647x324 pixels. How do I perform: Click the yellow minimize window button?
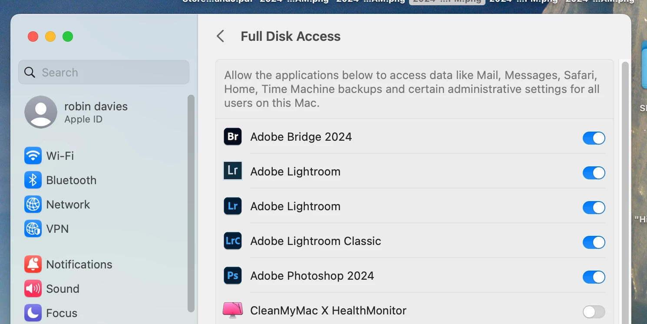(50, 36)
